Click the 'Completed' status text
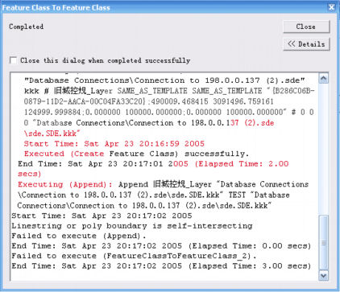This screenshot has height=292, width=340. click(26, 27)
